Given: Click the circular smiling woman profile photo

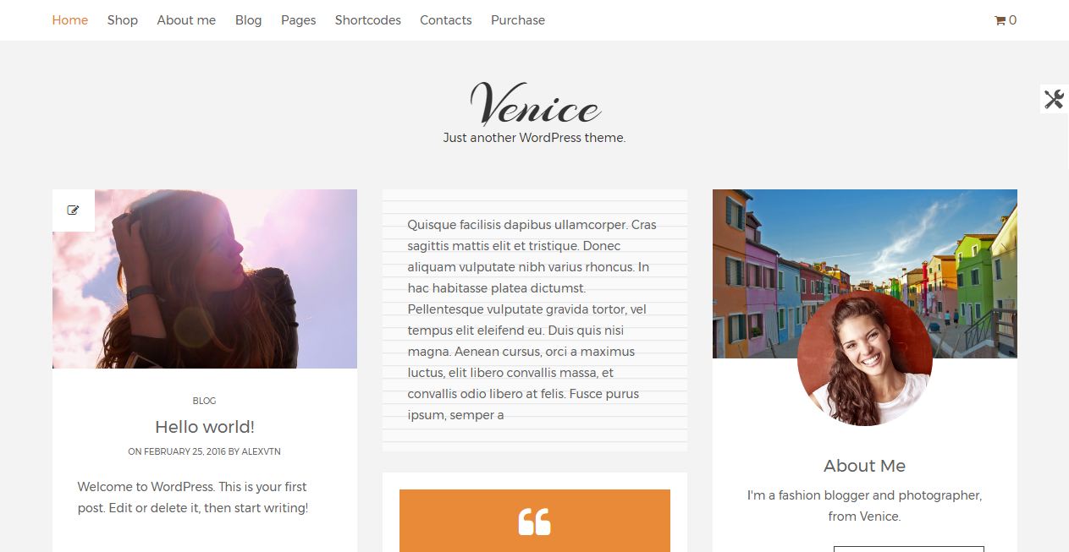Looking at the screenshot, I should (x=865, y=358).
